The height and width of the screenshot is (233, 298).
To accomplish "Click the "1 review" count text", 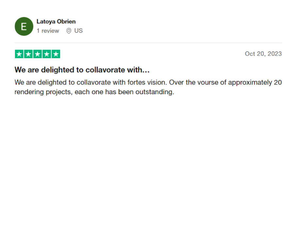I will click(48, 31).
